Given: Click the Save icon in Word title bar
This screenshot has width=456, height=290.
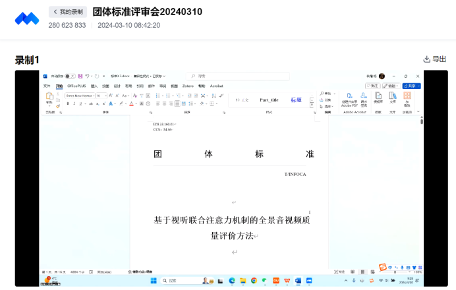Looking at the screenshot, I should (x=80, y=76).
